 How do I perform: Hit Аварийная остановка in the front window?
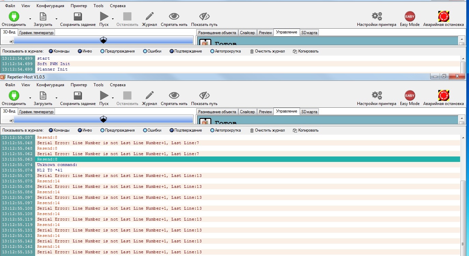coord(443,95)
